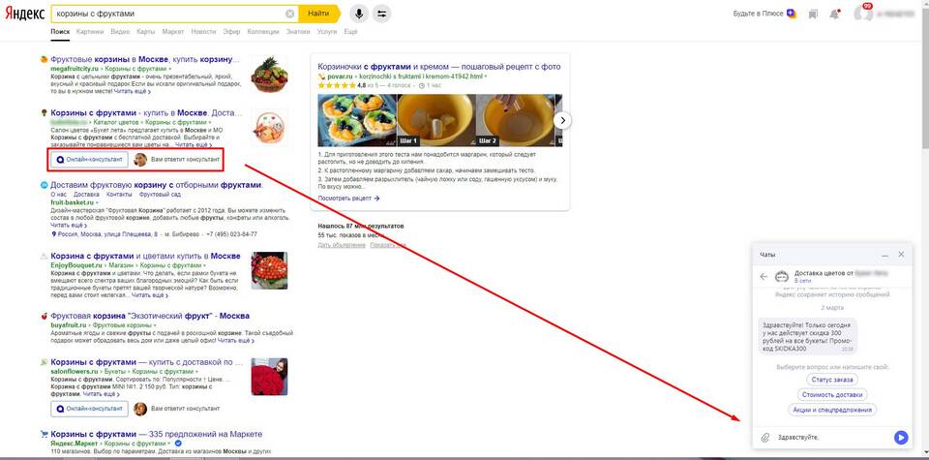Screen dimensions: 929x460
Task: Attach a file using the paperclip icon
Action: [x=764, y=438]
